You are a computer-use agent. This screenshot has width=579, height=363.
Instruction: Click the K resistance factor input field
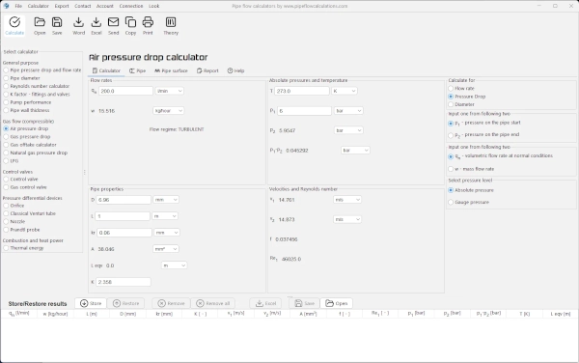tap(124, 282)
